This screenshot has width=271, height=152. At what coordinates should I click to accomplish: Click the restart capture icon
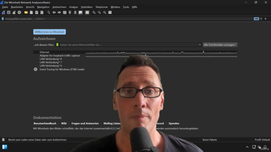click(14, 12)
